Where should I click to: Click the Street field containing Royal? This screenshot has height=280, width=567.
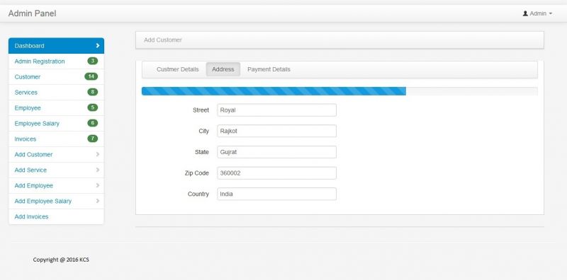point(276,110)
